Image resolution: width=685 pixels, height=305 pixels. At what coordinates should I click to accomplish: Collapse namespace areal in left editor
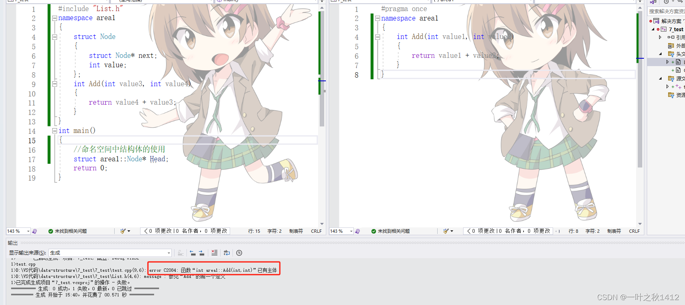[x=54, y=18]
